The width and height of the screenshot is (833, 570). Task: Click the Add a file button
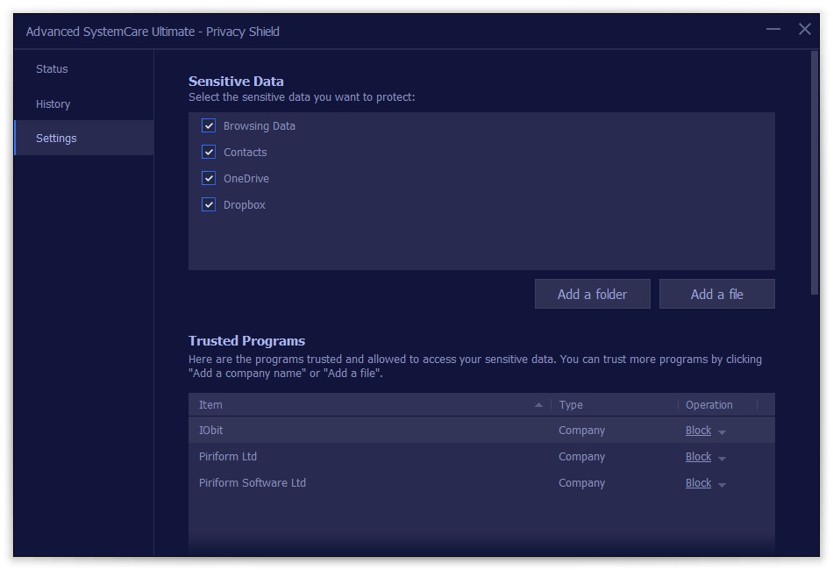(716, 294)
